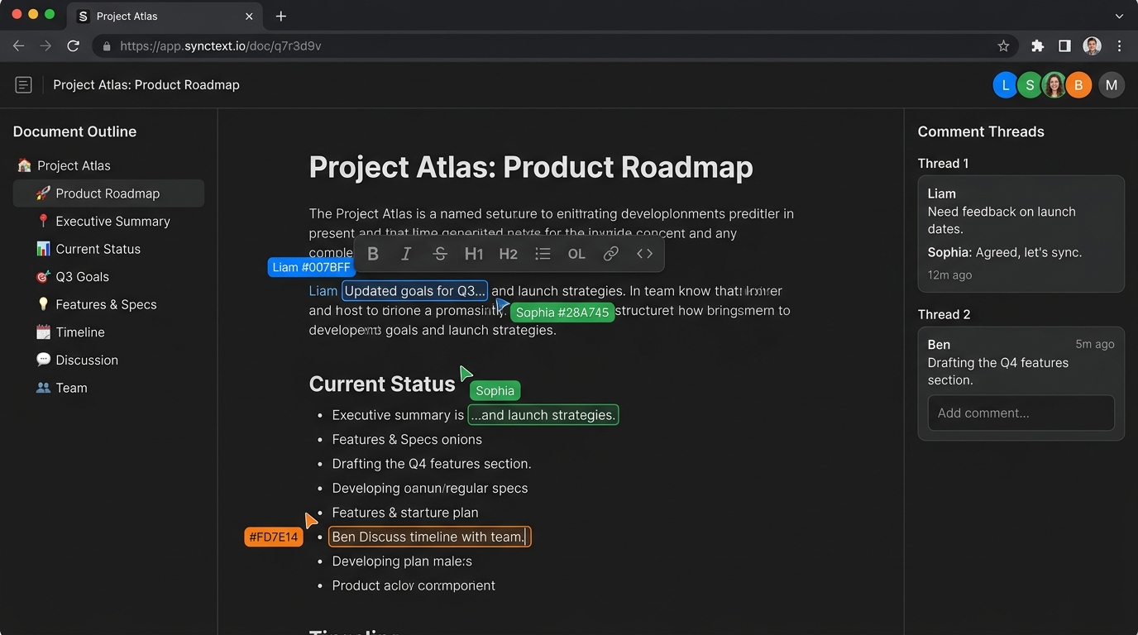Set selection to H2 heading

[509, 254]
